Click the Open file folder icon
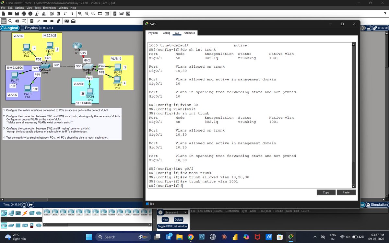Image resolution: width=389 pixels, height=243 pixels. (10, 14)
